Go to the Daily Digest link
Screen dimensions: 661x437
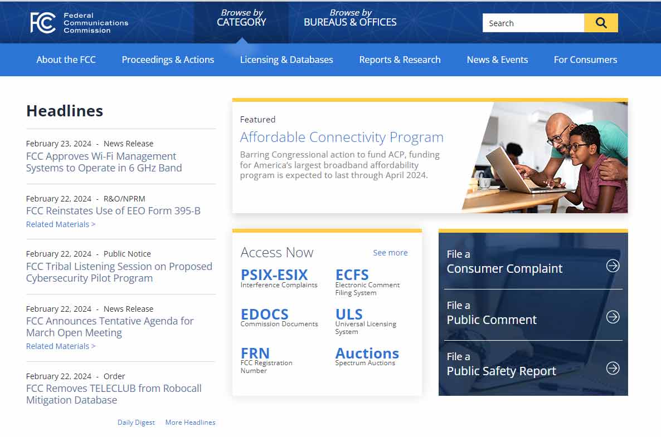coord(136,423)
